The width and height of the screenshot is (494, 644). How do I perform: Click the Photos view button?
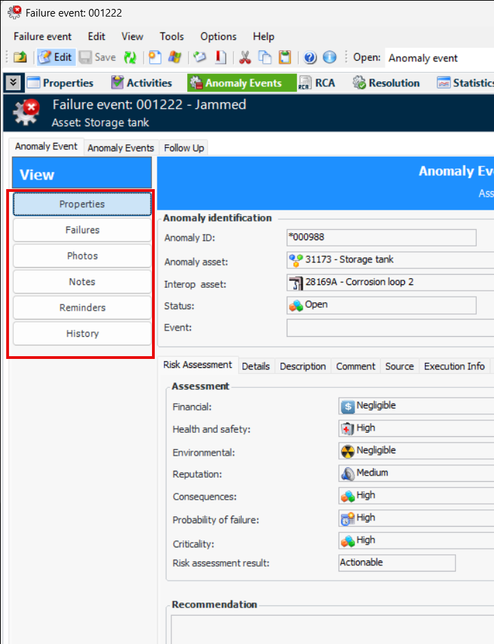pyautogui.click(x=82, y=256)
